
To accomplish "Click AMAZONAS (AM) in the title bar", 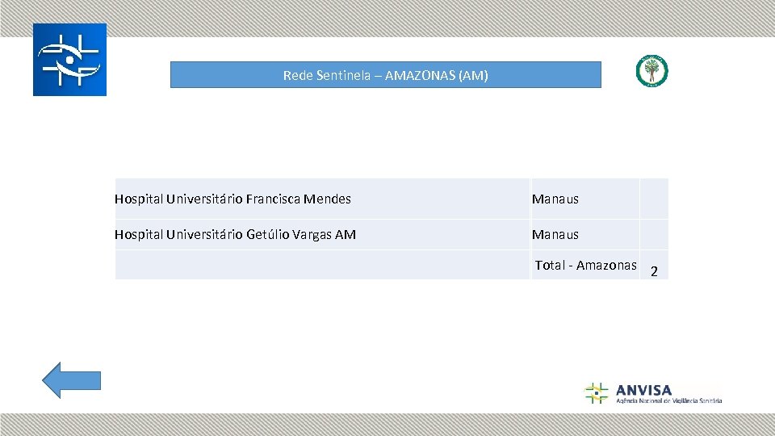I will click(437, 76).
